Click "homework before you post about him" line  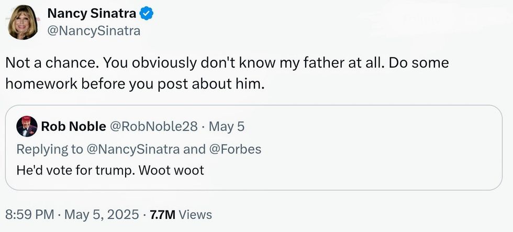[132, 84]
